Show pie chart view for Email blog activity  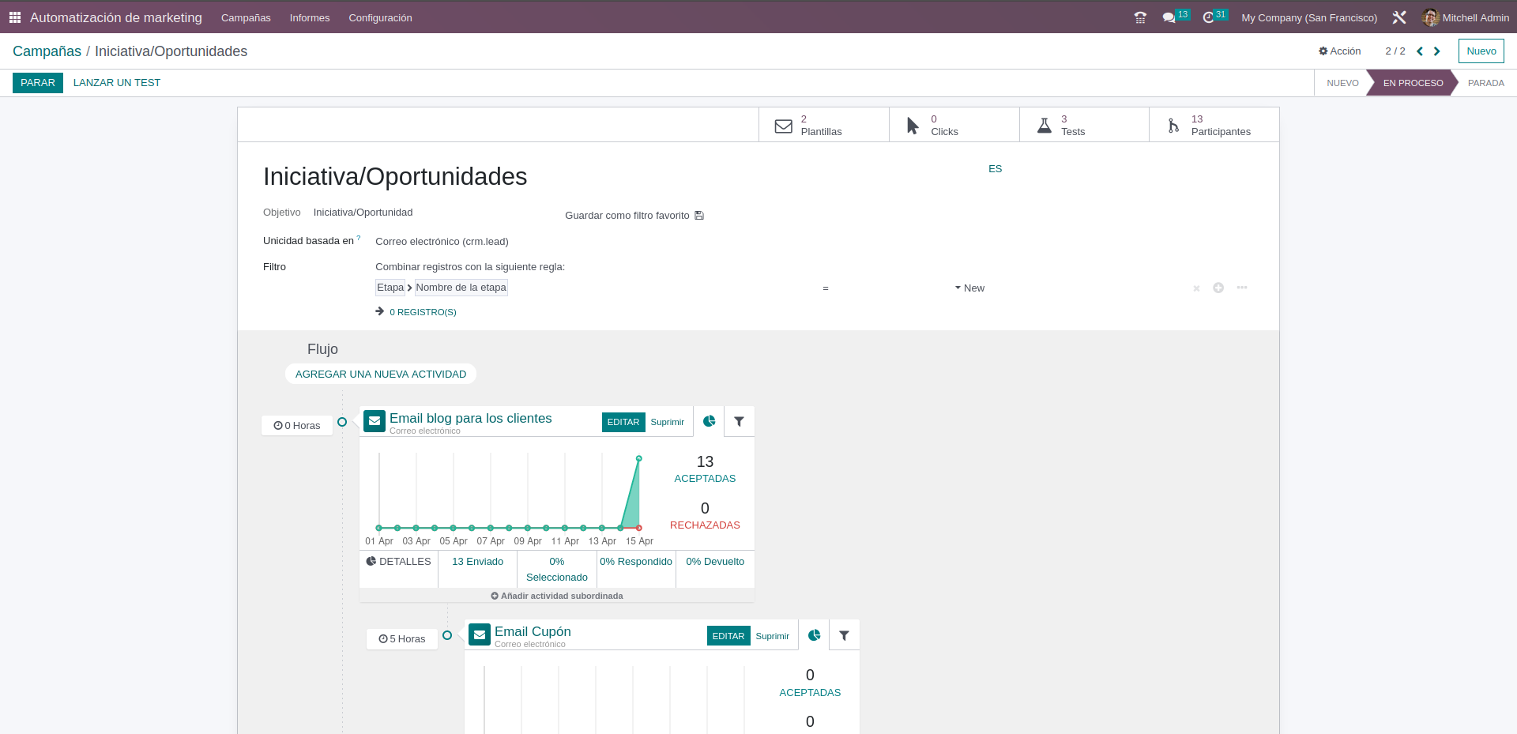(710, 422)
